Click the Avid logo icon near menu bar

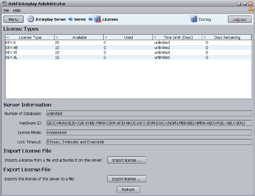(251, 10)
